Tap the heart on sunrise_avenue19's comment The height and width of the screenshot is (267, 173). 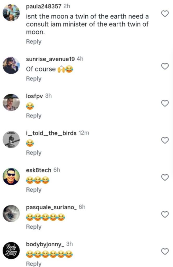point(165,67)
